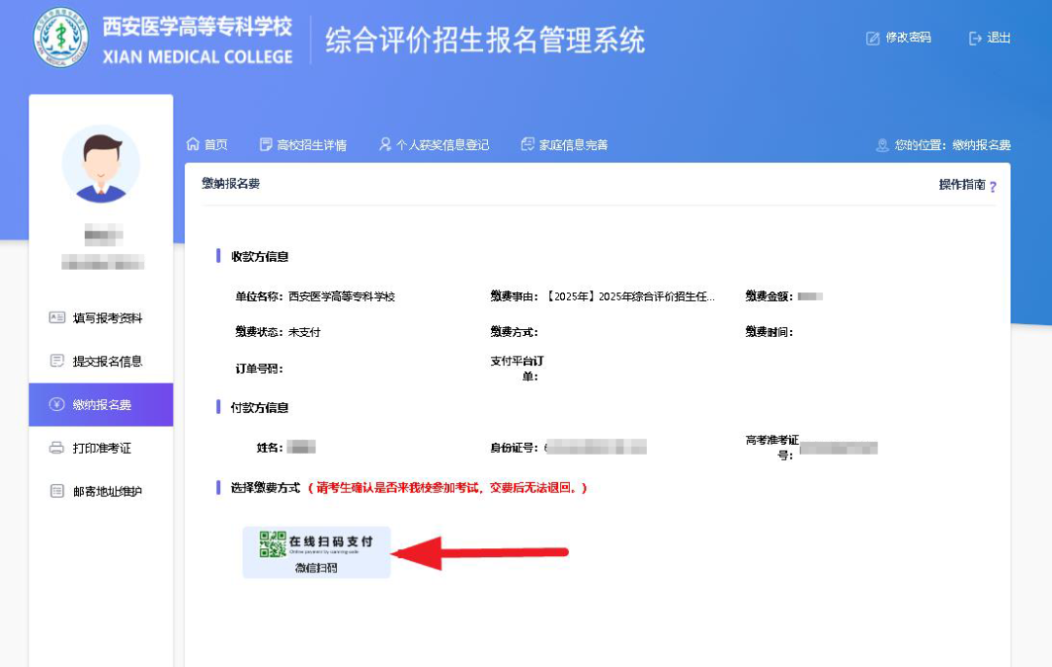Screen dimensions: 1052x667
Task: Click the 退出 logout icon
Action: coord(975,38)
